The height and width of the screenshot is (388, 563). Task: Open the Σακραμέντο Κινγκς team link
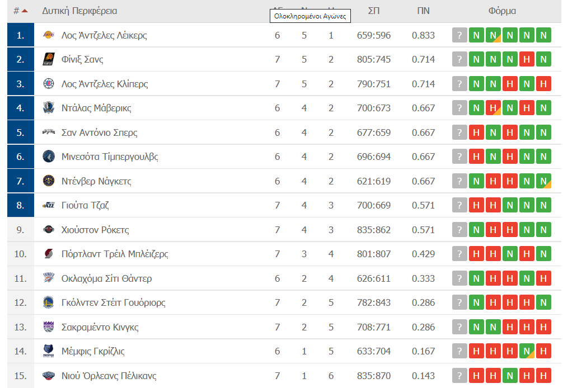(x=100, y=327)
